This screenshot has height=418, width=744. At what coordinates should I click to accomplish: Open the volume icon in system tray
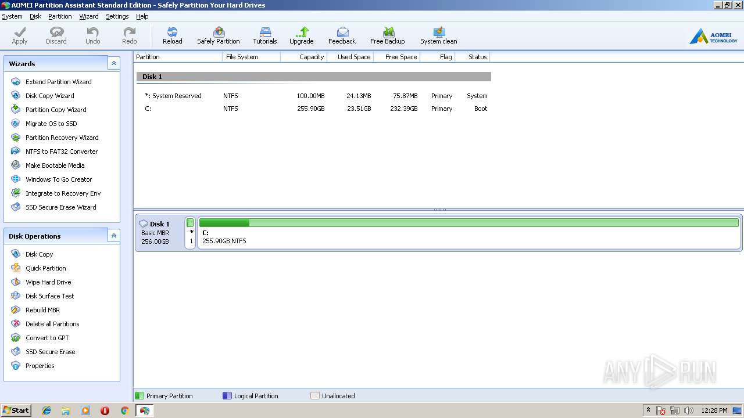(689, 410)
